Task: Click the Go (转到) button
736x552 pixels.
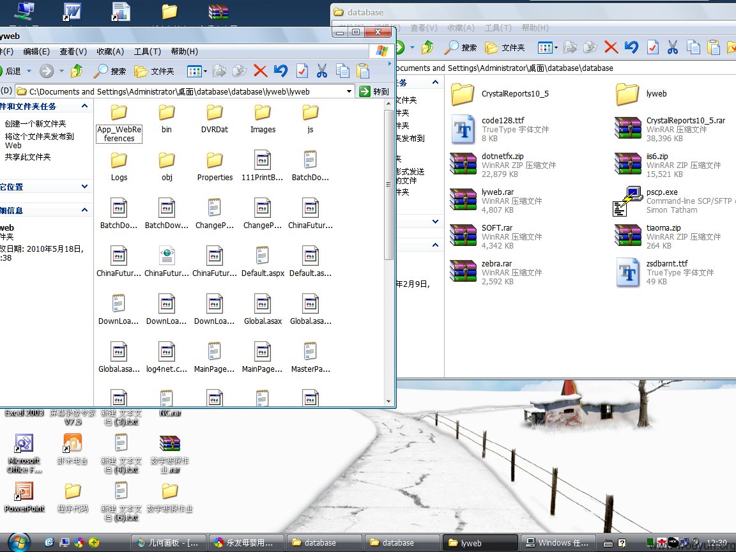Action: point(374,91)
